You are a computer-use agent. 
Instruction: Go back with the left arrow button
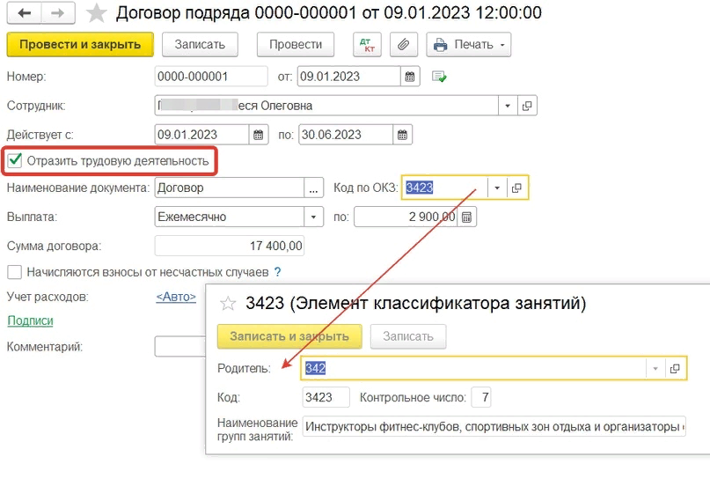[x=24, y=13]
